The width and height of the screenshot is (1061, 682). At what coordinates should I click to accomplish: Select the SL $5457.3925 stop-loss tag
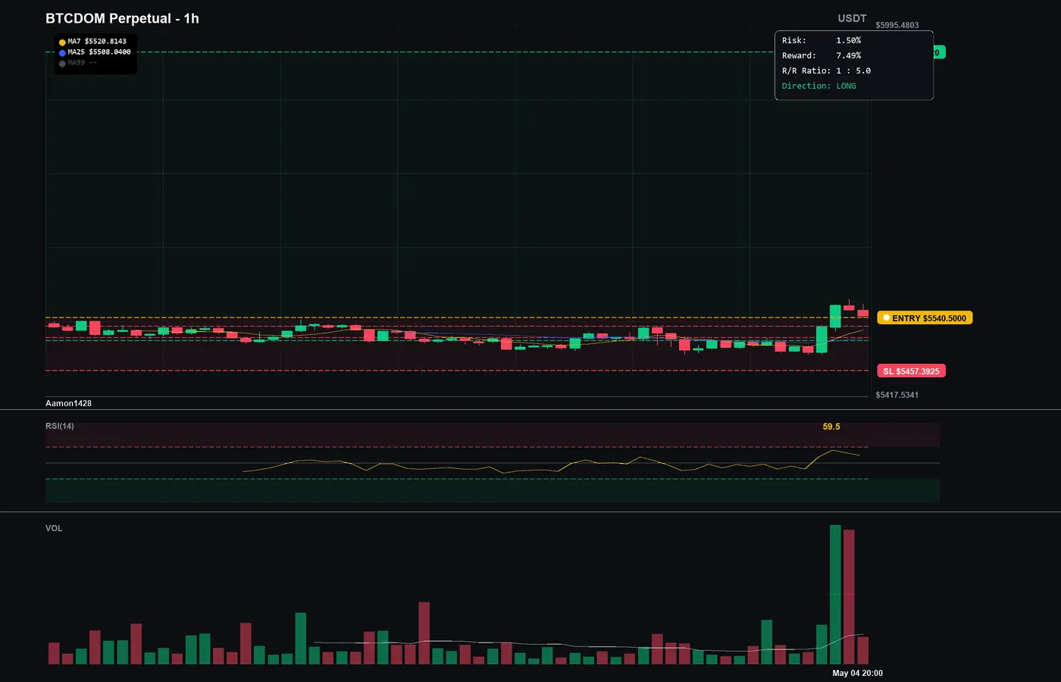[x=911, y=371]
